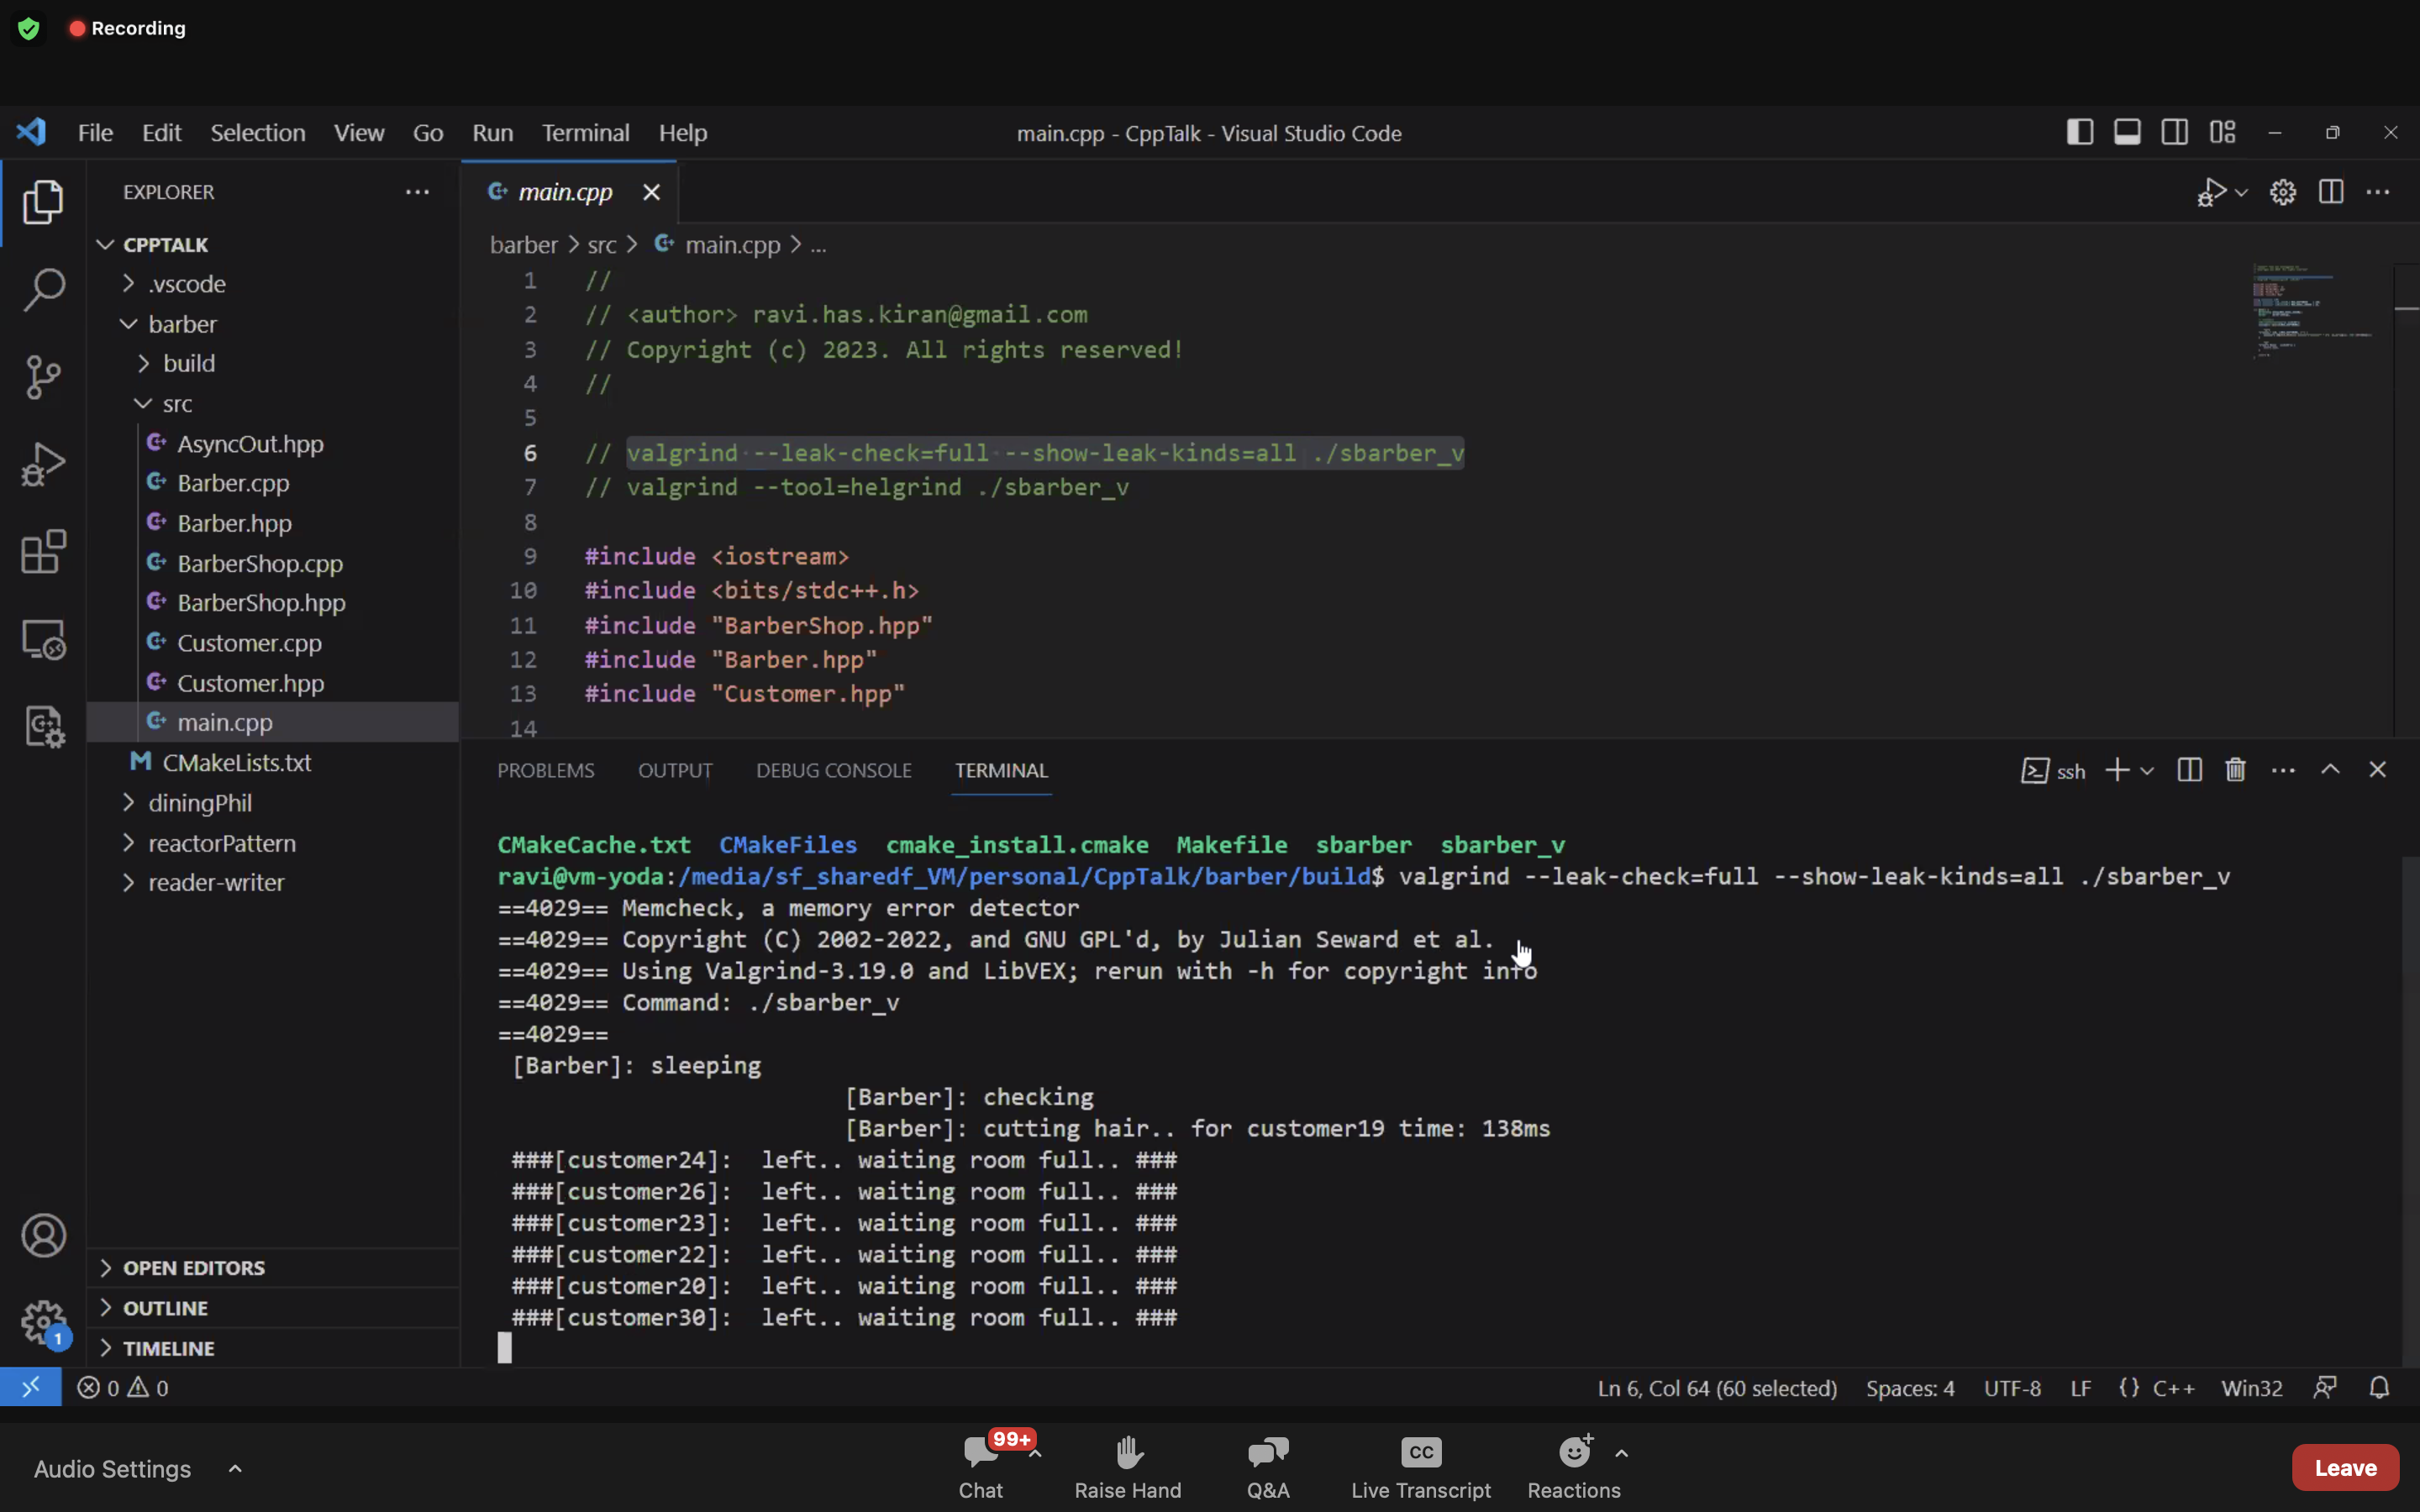Open the Selection menu
This screenshot has height=1512, width=2420.
(x=257, y=132)
